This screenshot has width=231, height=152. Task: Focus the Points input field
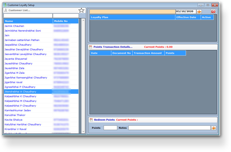coord(110,128)
